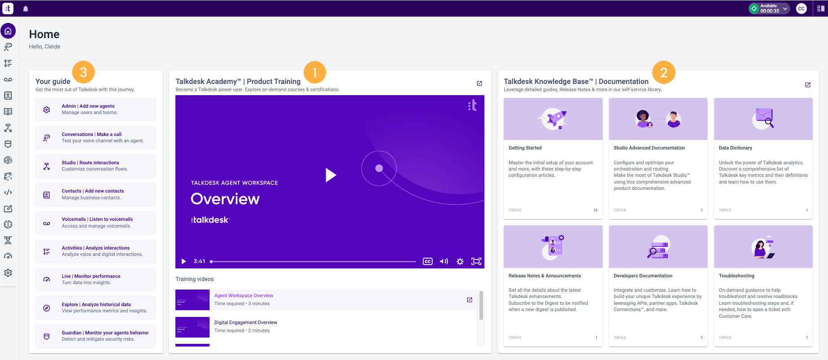The width and height of the screenshot is (828, 360).
Task: Open Live | Monitor performance guide
Action: (x=96, y=280)
